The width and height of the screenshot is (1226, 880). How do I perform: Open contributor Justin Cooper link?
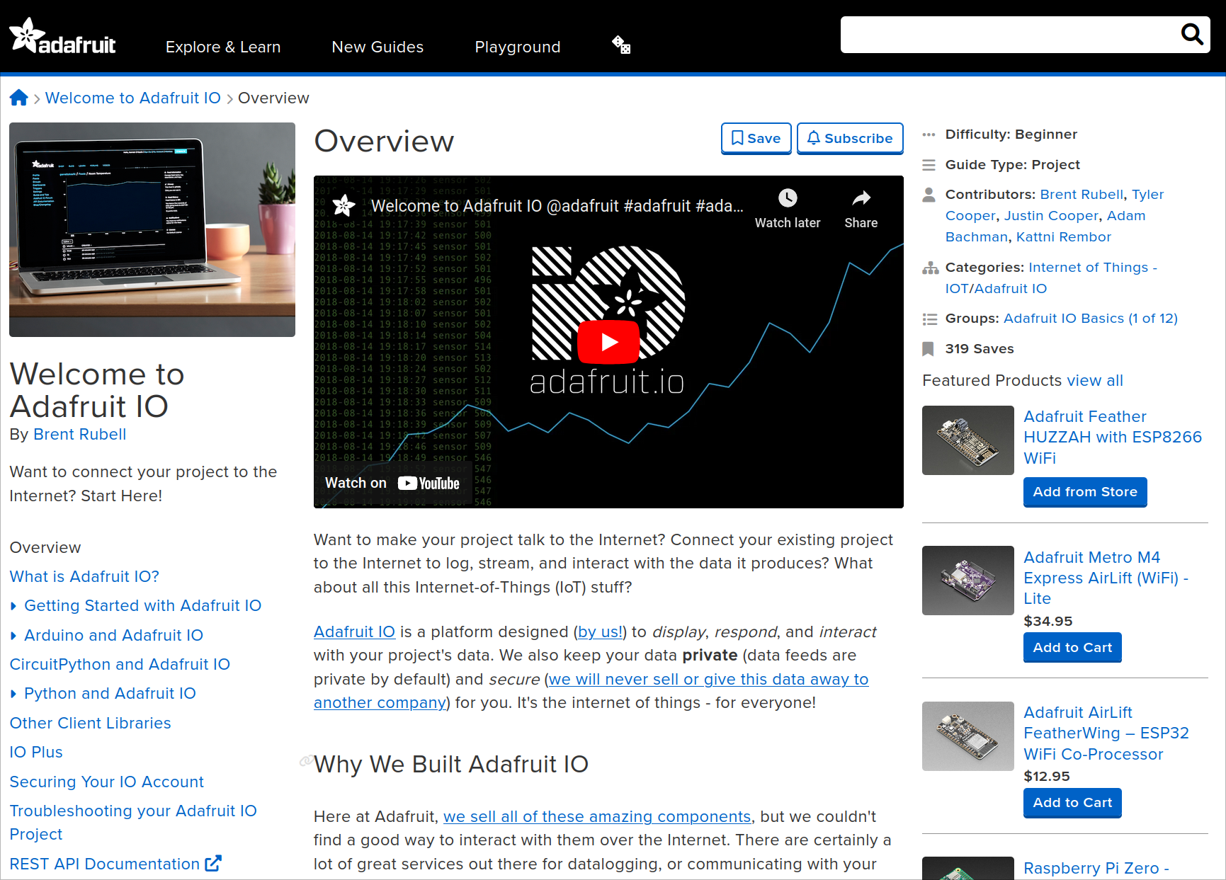(1051, 215)
